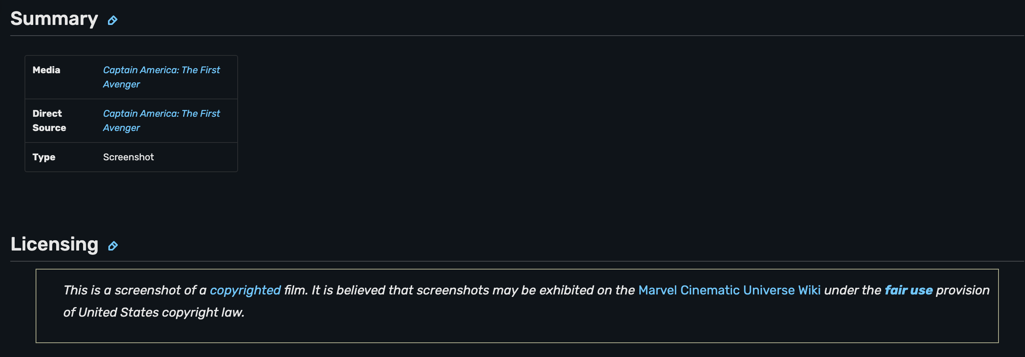Click the Licensing section heading
Image resolution: width=1025 pixels, height=357 pixels.
(x=55, y=244)
